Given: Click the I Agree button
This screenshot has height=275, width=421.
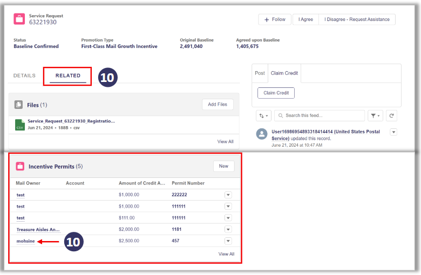Looking at the screenshot, I should [x=305, y=19].
